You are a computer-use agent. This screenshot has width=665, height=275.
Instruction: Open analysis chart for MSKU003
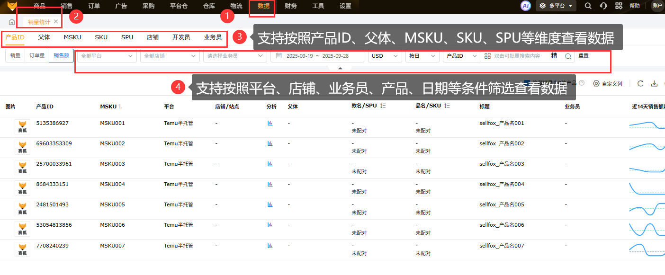[x=270, y=164]
